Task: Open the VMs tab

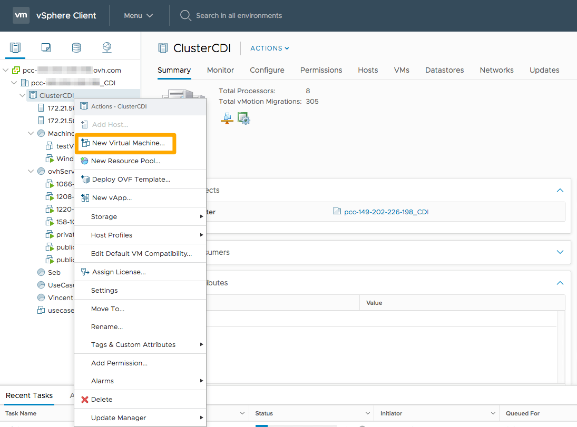Action: 402,70
